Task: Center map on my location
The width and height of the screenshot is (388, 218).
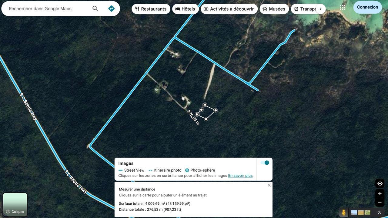Action: pyautogui.click(x=380, y=183)
